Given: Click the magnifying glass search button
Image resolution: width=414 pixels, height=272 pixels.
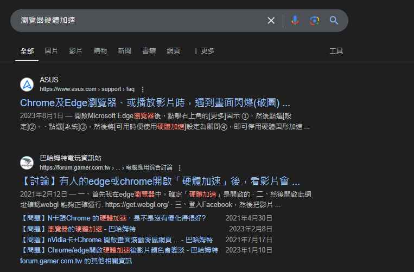Looking at the screenshot, I should [334, 20].
